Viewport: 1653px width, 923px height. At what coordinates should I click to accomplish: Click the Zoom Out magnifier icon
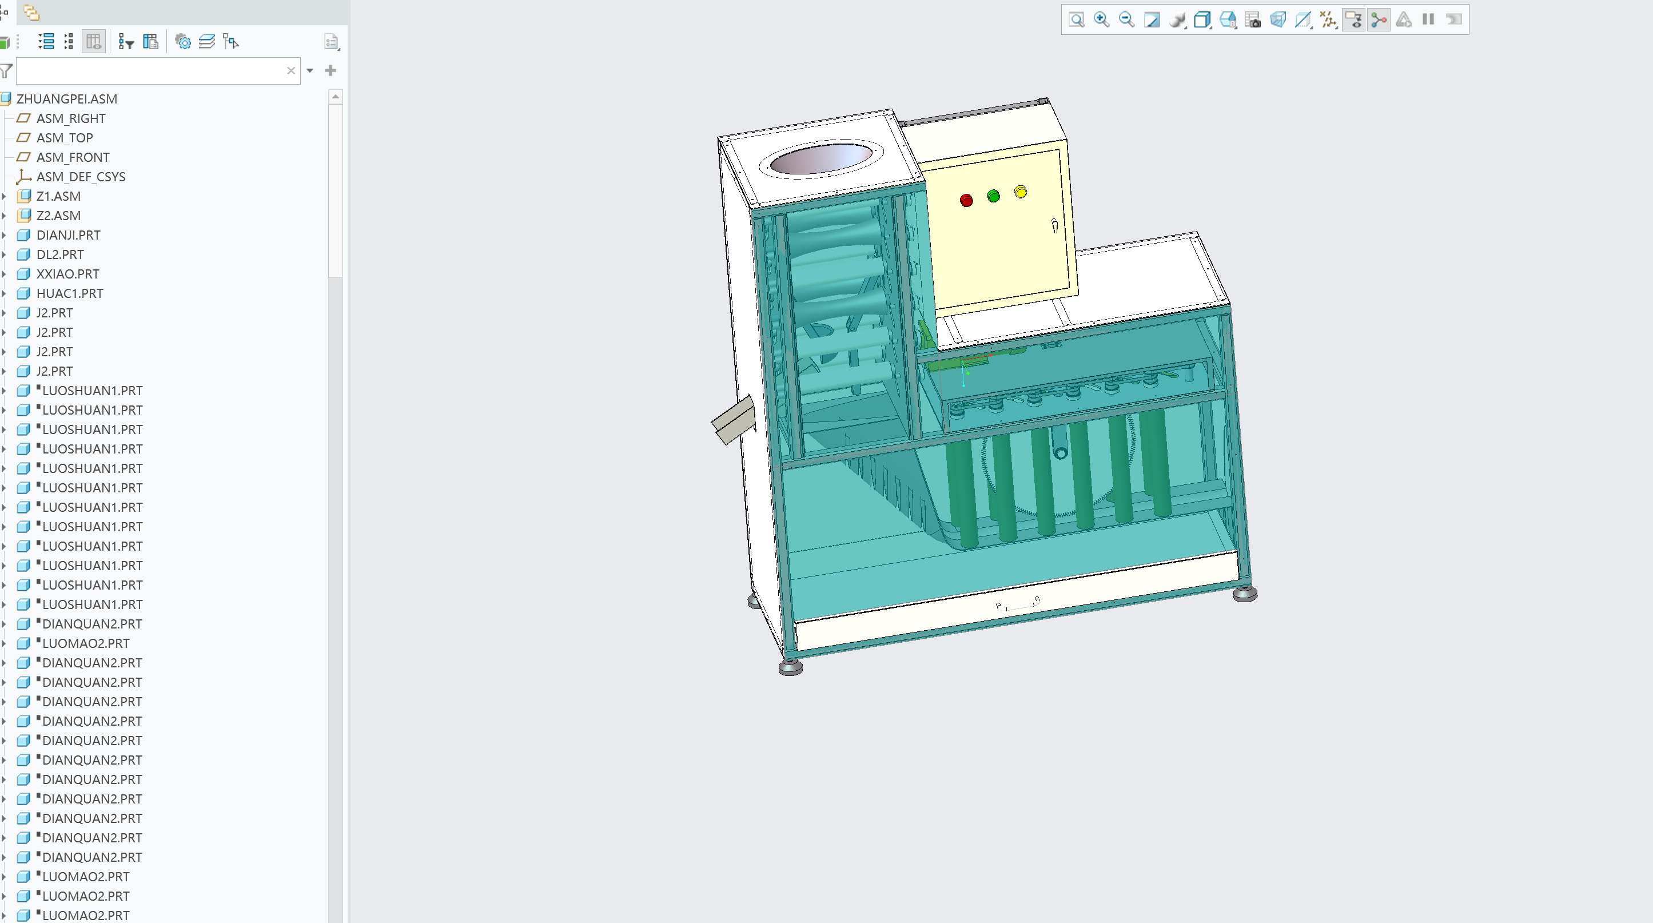tap(1126, 20)
